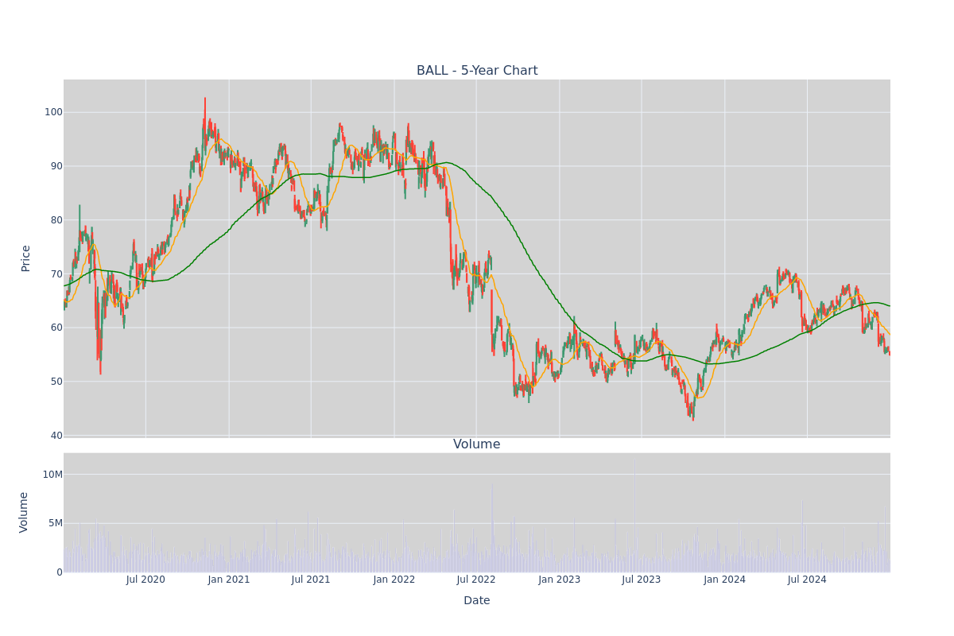Click the lowest price candle near 43

tap(692, 412)
